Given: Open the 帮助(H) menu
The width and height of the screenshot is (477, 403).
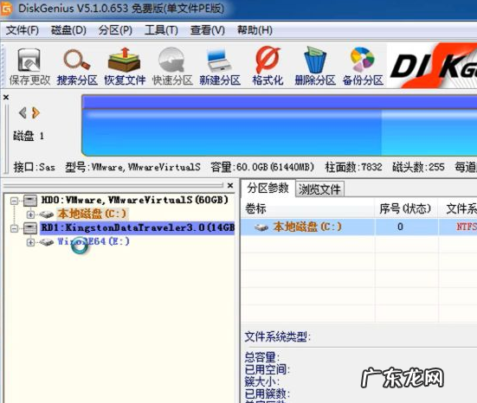Looking at the screenshot, I should tap(255, 30).
